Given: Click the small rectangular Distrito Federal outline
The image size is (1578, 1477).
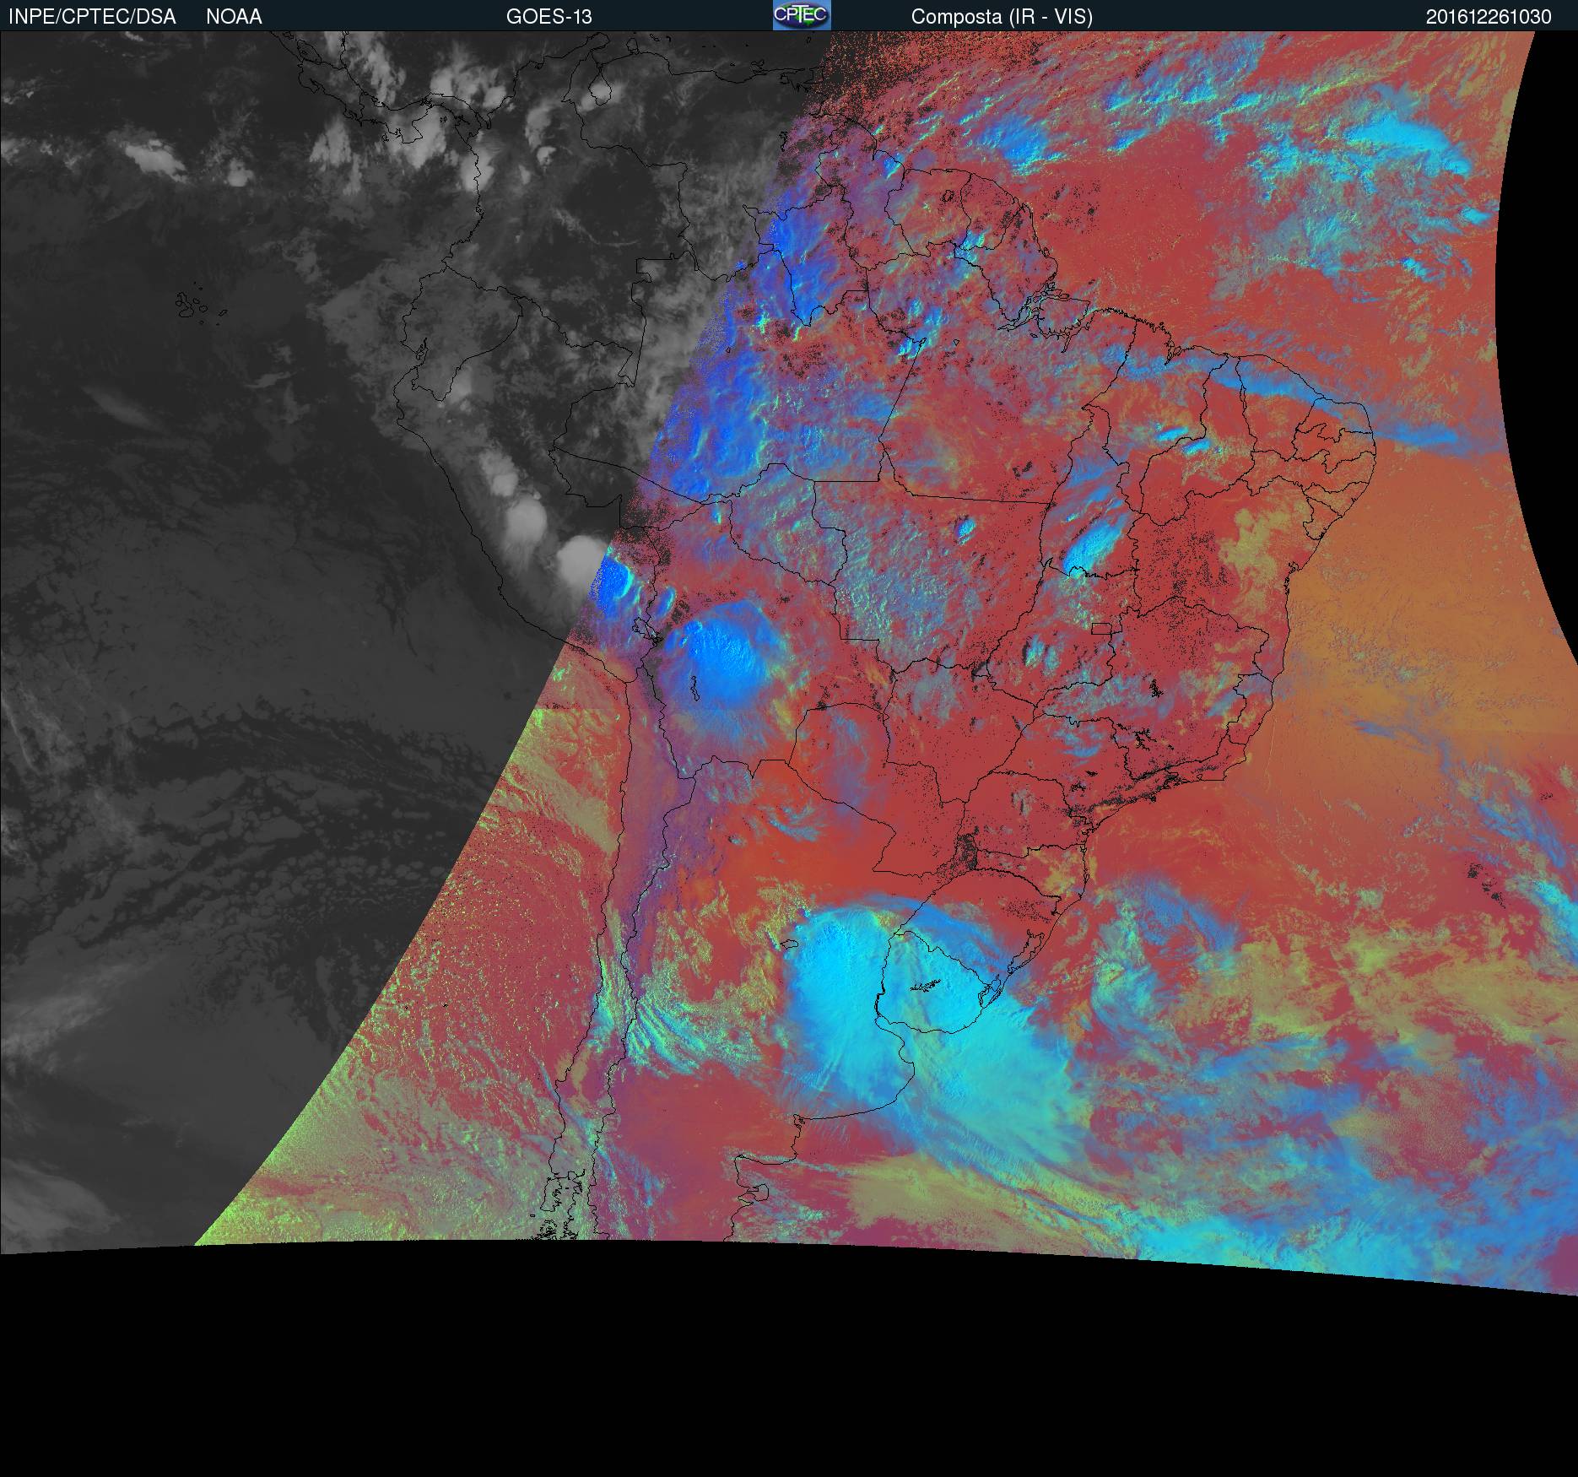Looking at the screenshot, I should click(1101, 628).
